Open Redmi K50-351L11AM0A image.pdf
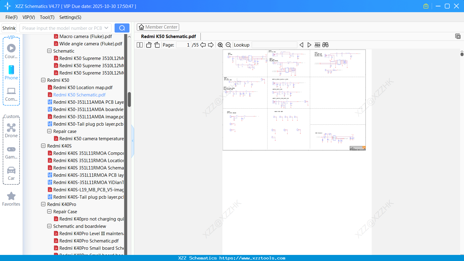The height and width of the screenshot is (261, 464). pyautogui.click(x=86, y=117)
